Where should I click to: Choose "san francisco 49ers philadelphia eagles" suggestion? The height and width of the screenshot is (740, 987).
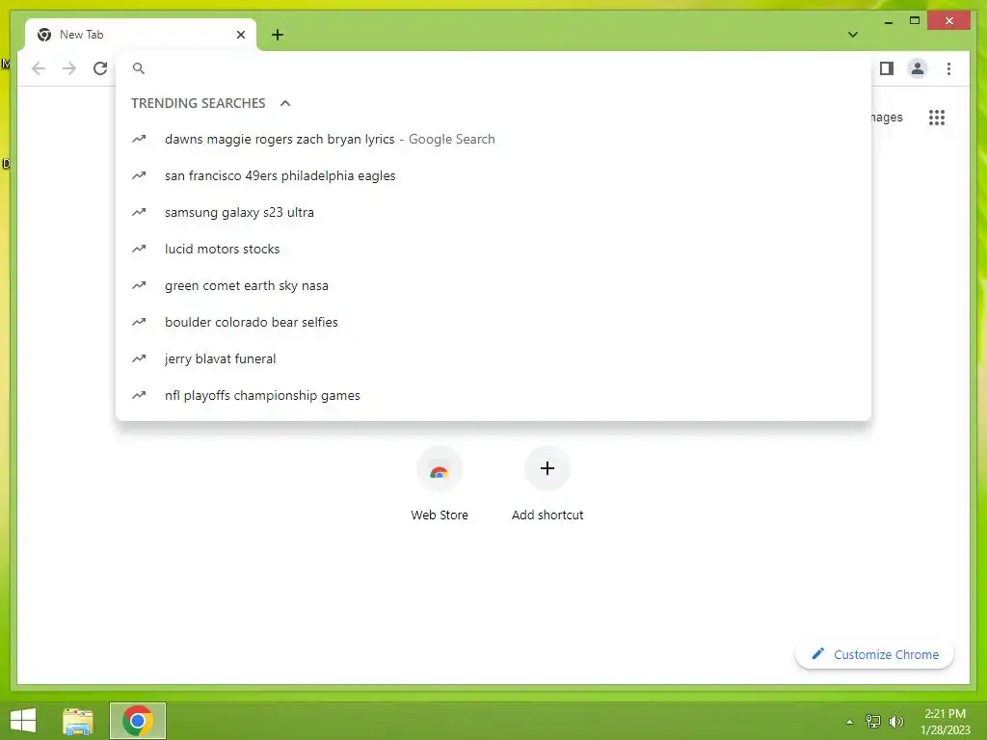pos(493,175)
